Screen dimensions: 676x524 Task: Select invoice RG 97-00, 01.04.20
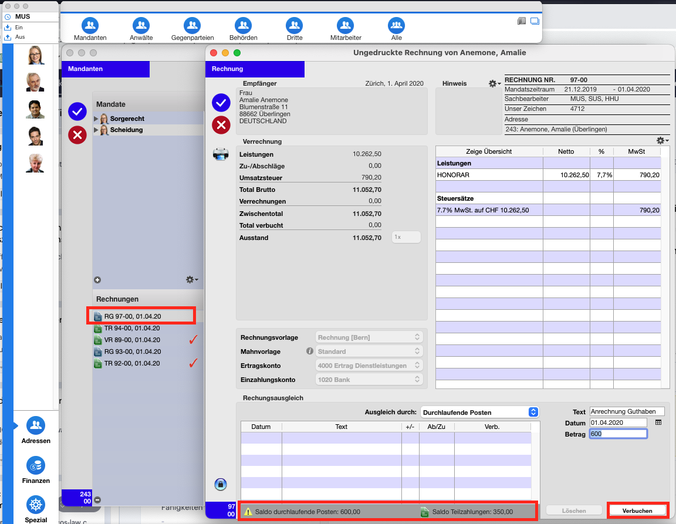click(148, 316)
